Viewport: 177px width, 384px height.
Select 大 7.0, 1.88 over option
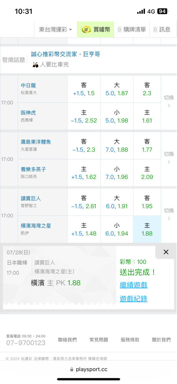coord(117,146)
